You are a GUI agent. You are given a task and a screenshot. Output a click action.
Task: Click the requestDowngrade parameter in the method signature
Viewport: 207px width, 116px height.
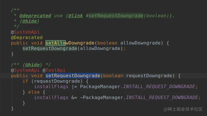tap(149, 76)
